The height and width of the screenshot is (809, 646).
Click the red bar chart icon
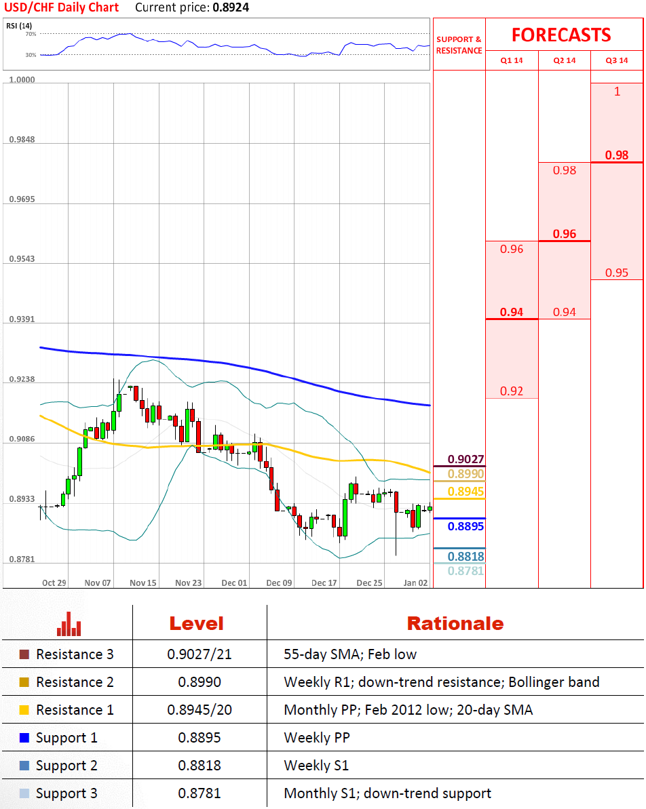tap(69, 624)
